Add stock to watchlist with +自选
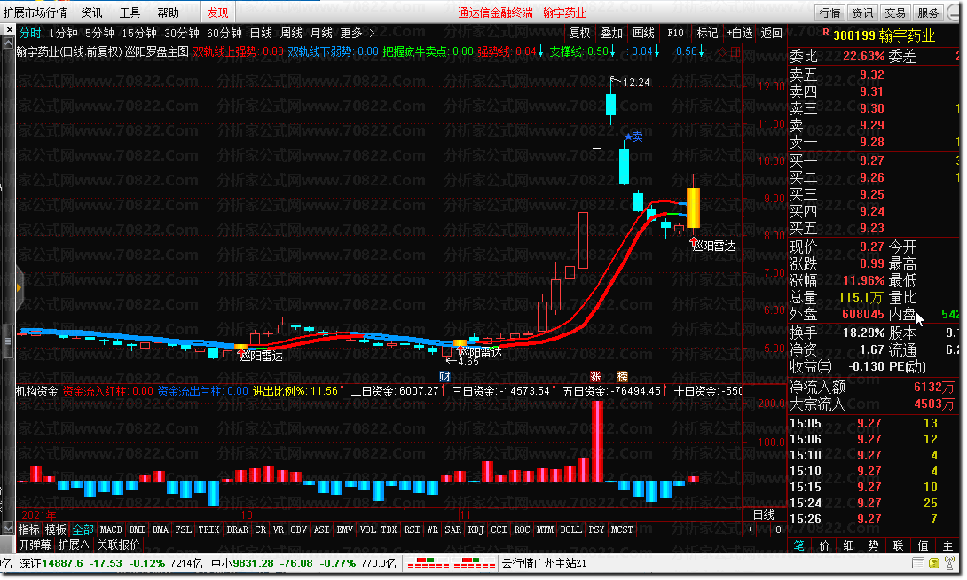Image resolution: width=967 pixels, height=580 pixels. [739, 33]
